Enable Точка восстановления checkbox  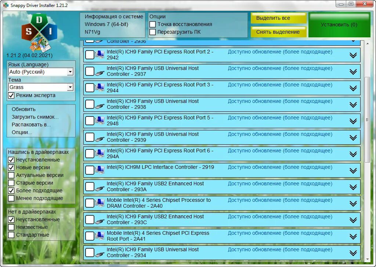pyautogui.click(x=152, y=25)
